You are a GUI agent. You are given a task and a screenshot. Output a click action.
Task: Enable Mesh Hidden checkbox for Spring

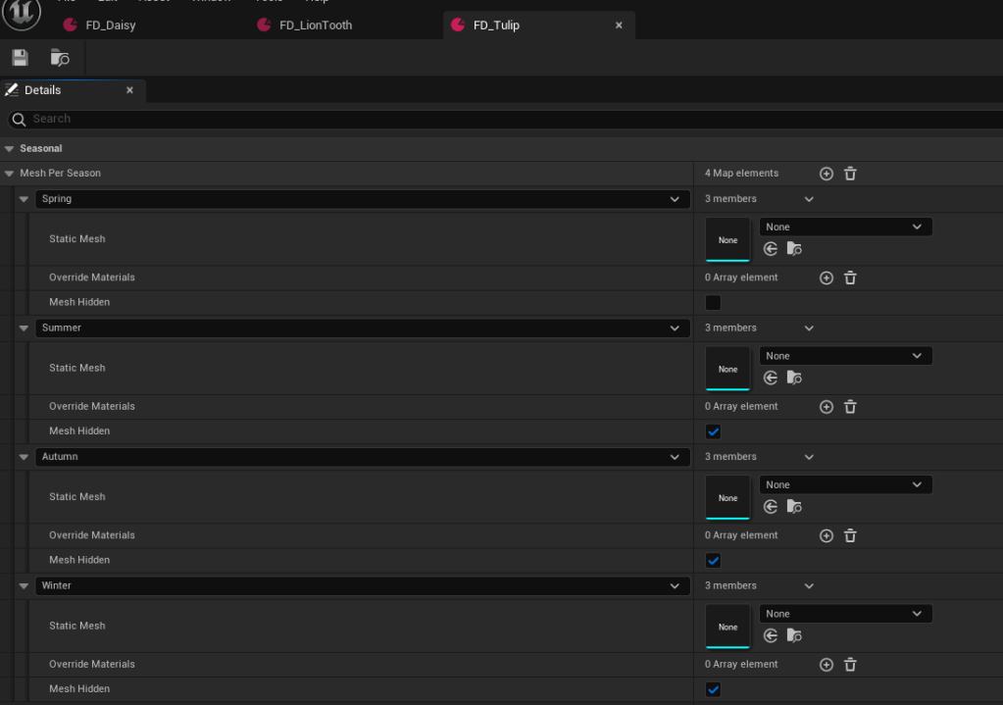point(713,303)
